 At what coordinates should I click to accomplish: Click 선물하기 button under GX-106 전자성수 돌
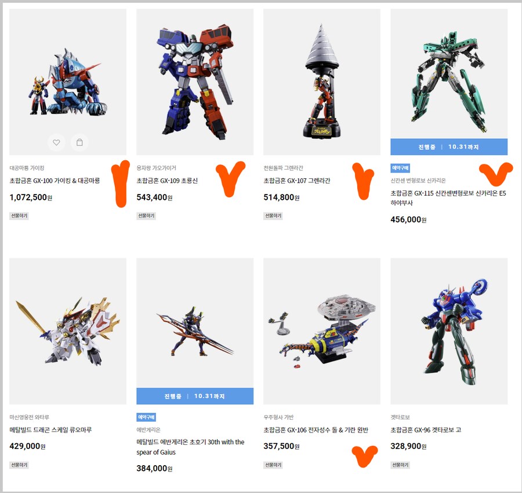(273, 465)
